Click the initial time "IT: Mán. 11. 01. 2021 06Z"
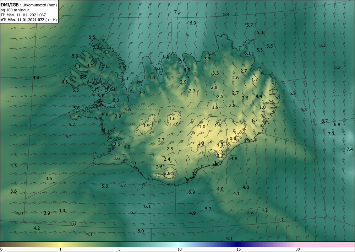Viewport: 355px width, 252px height. pyautogui.click(x=23, y=15)
